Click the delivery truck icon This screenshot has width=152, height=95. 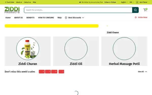click(80, 2)
